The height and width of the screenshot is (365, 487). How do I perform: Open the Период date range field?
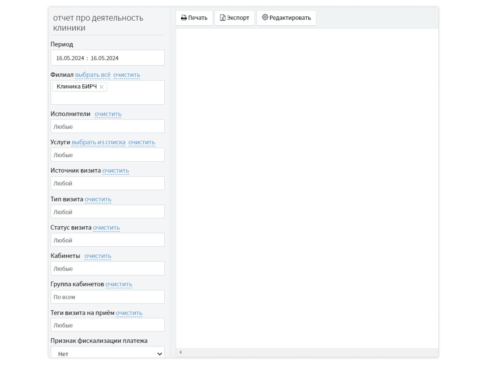[107, 58]
